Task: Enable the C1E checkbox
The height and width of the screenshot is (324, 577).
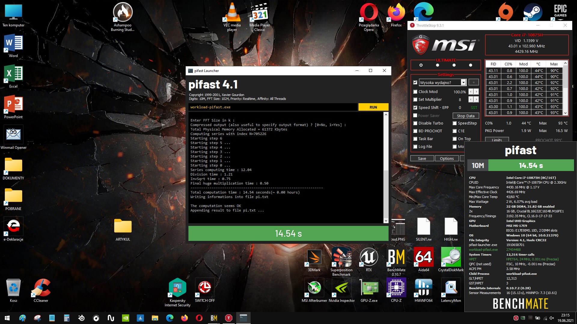Action: 455,131
